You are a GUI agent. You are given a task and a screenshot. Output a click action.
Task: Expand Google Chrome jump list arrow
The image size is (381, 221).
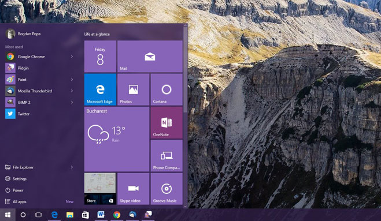pos(72,57)
